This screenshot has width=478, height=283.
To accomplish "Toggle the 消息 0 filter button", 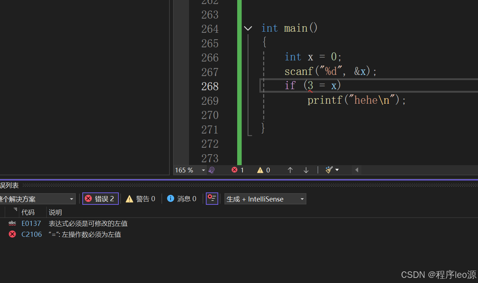I will [x=182, y=199].
